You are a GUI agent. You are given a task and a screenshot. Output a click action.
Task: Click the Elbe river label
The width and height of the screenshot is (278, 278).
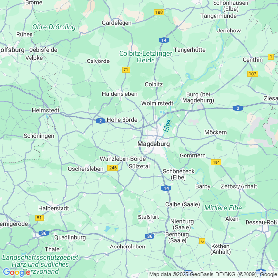point(167,125)
